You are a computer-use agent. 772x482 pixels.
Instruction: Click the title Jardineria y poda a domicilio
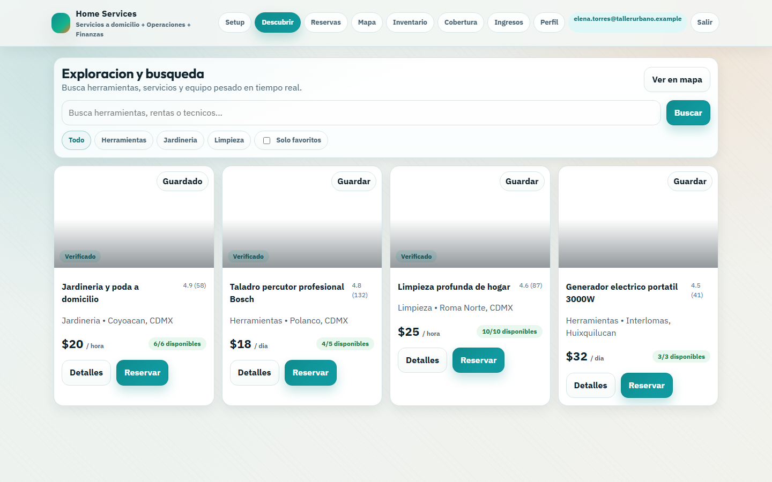(100, 293)
